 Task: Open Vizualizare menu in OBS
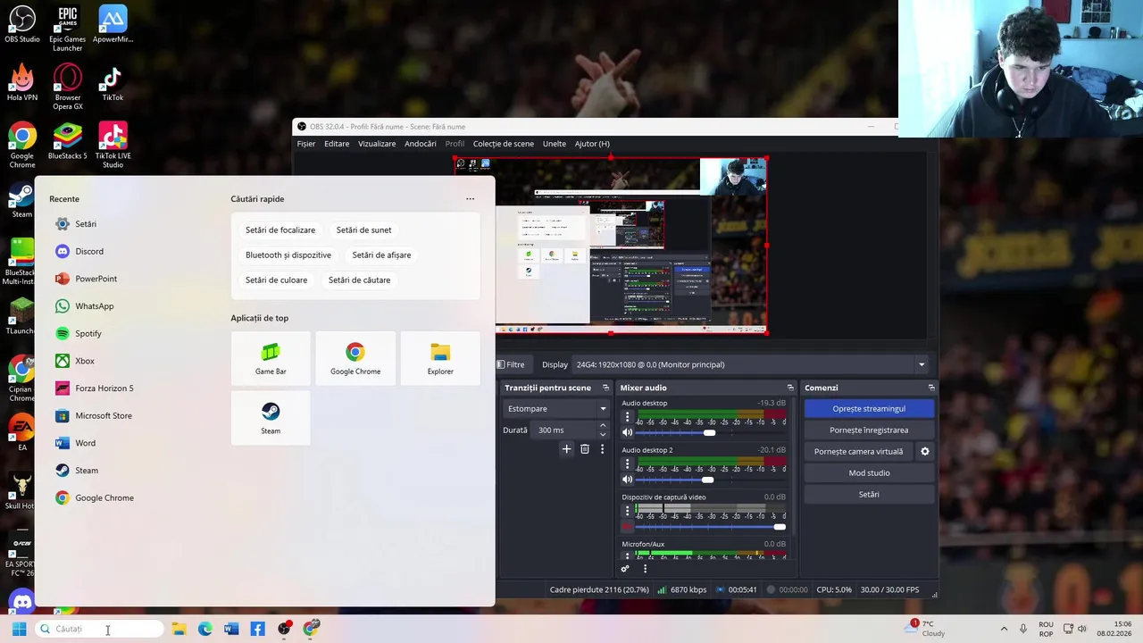(377, 144)
